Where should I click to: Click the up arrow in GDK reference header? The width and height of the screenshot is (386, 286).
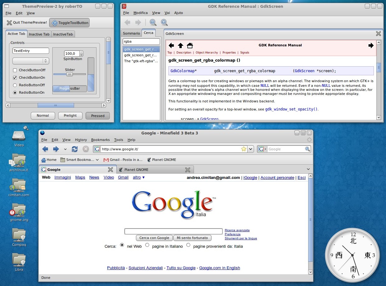pos(181,45)
